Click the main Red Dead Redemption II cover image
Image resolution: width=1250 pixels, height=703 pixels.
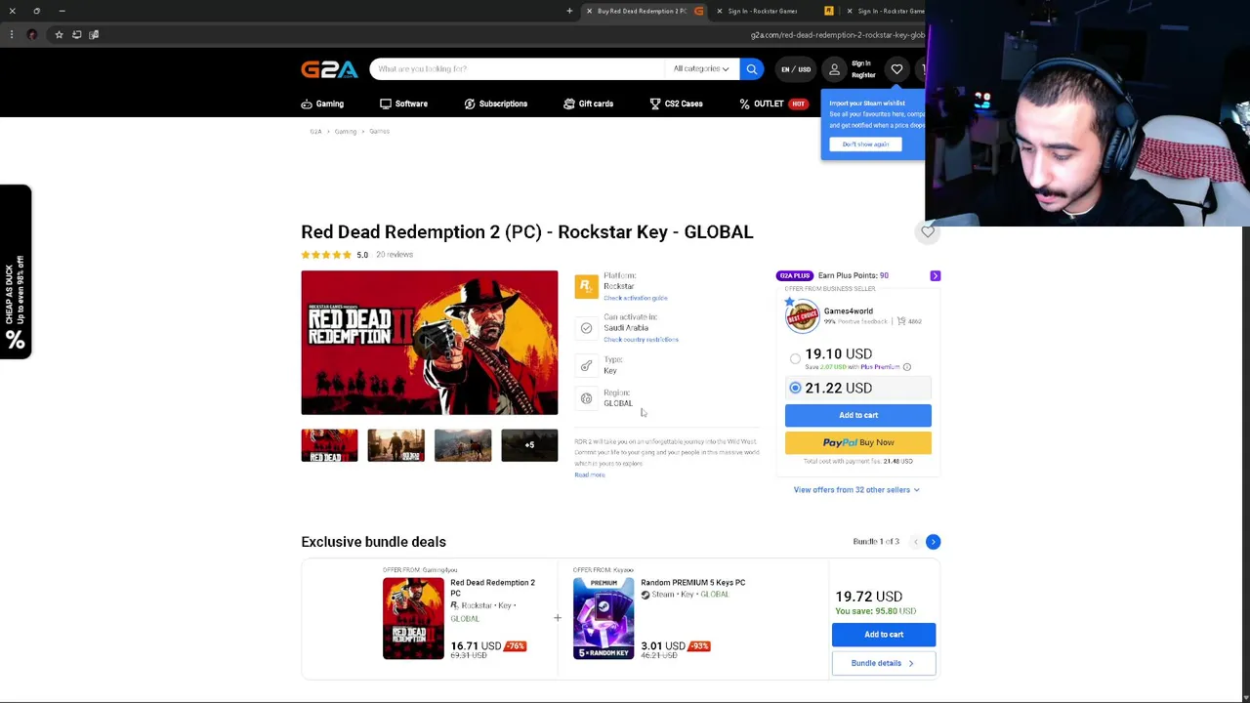coord(430,343)
